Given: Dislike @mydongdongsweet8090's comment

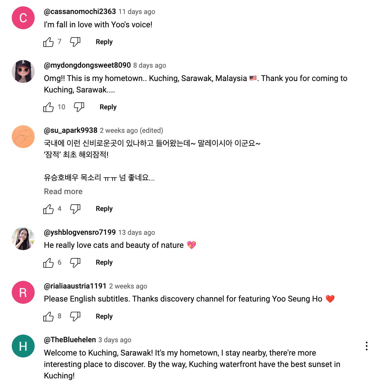Looking at the screenshot, I should coord(79,107).
